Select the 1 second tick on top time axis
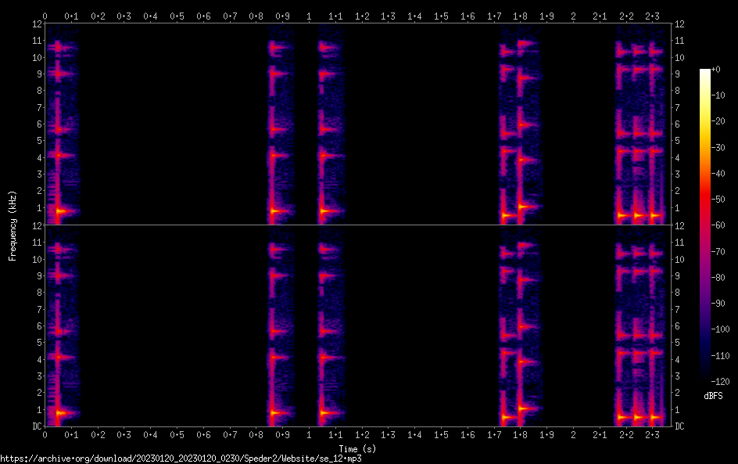This screenshot has width=738, height=464. (309, 16)
